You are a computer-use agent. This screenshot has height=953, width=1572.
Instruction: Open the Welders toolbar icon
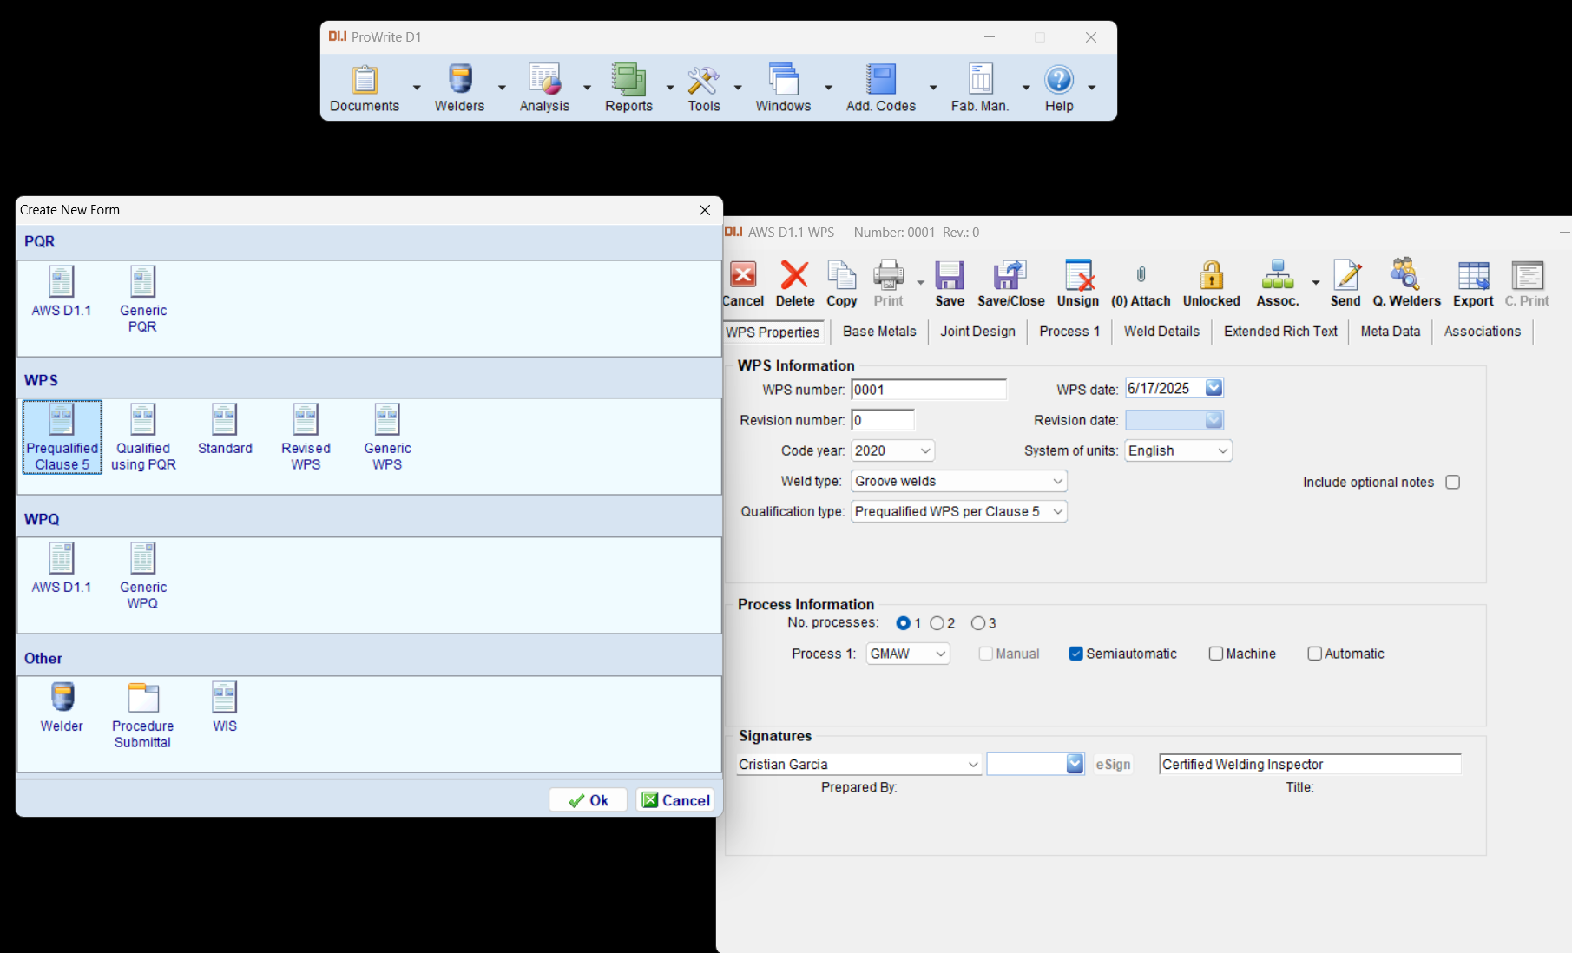pos(459,87)
